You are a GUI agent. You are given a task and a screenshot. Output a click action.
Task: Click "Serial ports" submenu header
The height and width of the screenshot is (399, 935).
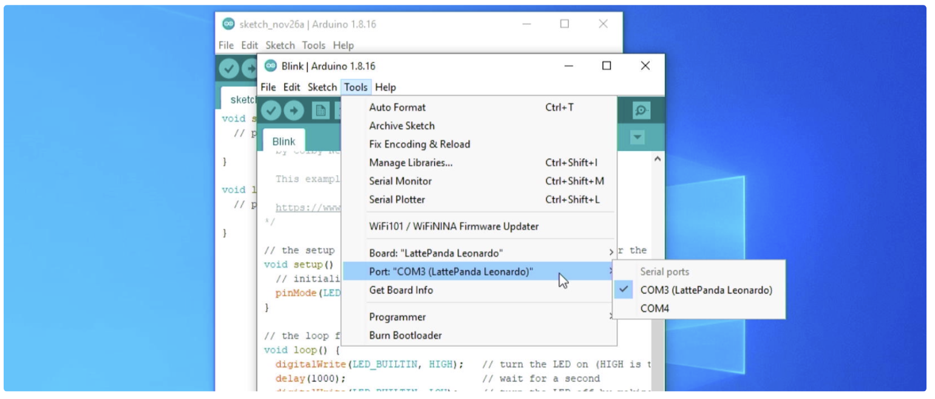coord(664,272)
